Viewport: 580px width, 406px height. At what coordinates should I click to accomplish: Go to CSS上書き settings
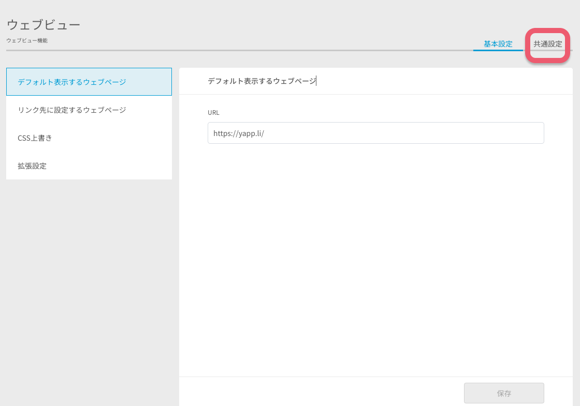pyautogui.click(x=89, y=138)
